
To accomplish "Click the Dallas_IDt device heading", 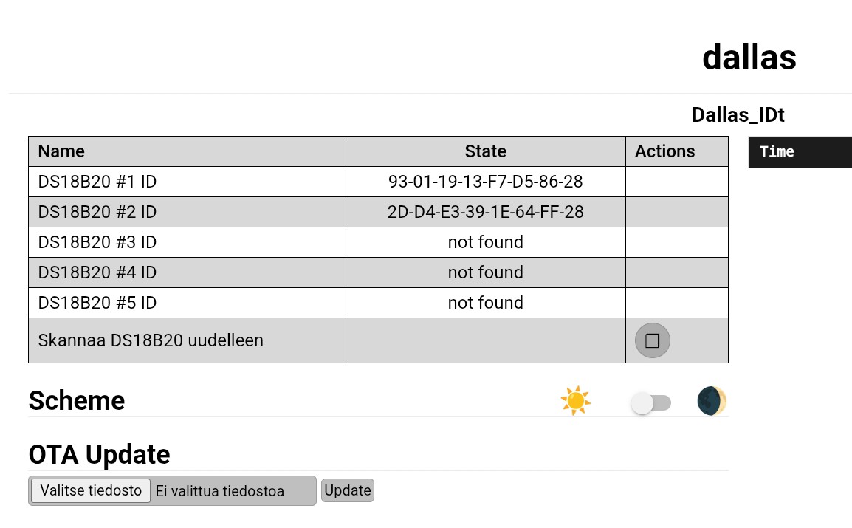I will click(738, 115).
